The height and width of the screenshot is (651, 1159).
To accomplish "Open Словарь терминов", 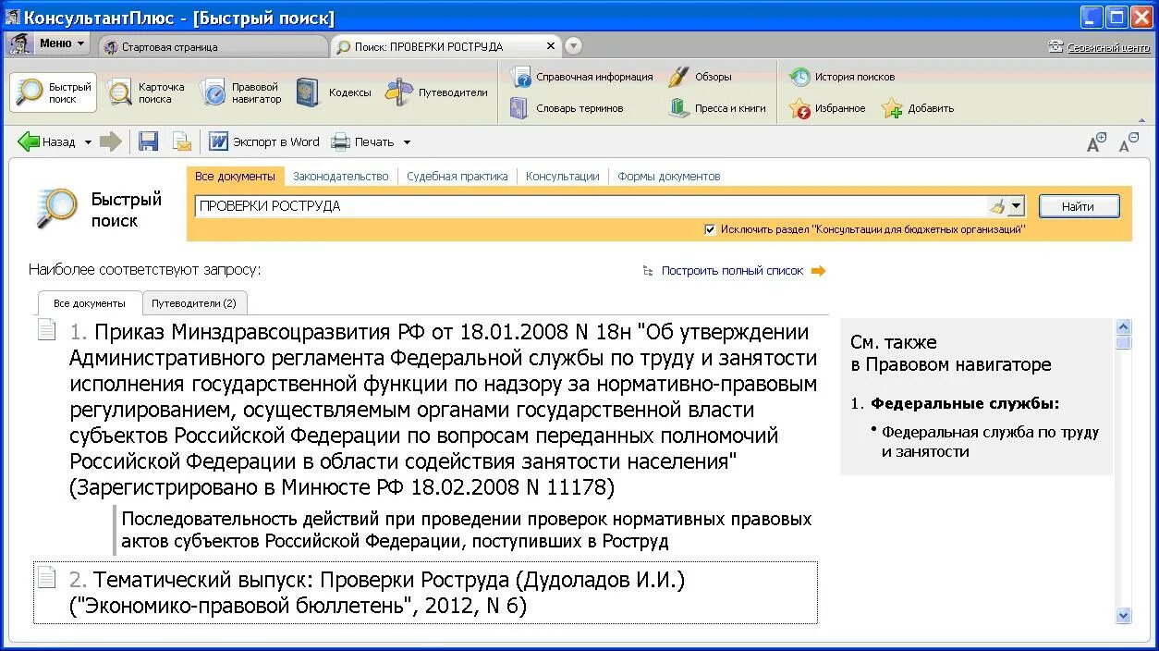I will pyautogui.click(x=567, y=108).
